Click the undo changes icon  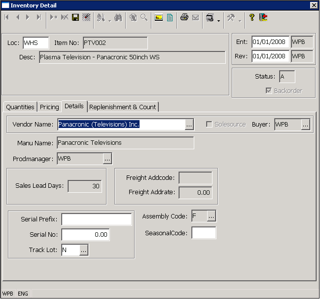click(86, 17)
